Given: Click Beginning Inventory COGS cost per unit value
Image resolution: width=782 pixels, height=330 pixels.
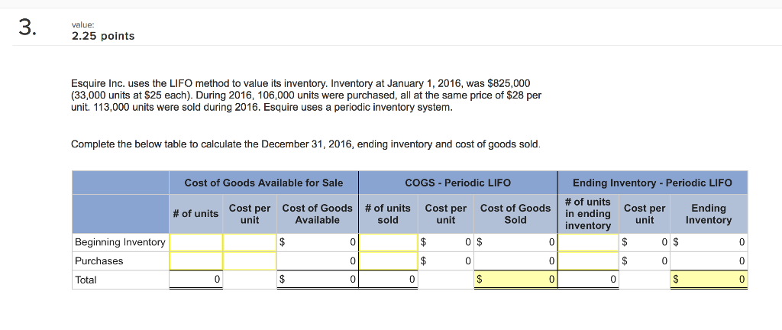Looking at the screenshot, I should [x=445, y=243].
